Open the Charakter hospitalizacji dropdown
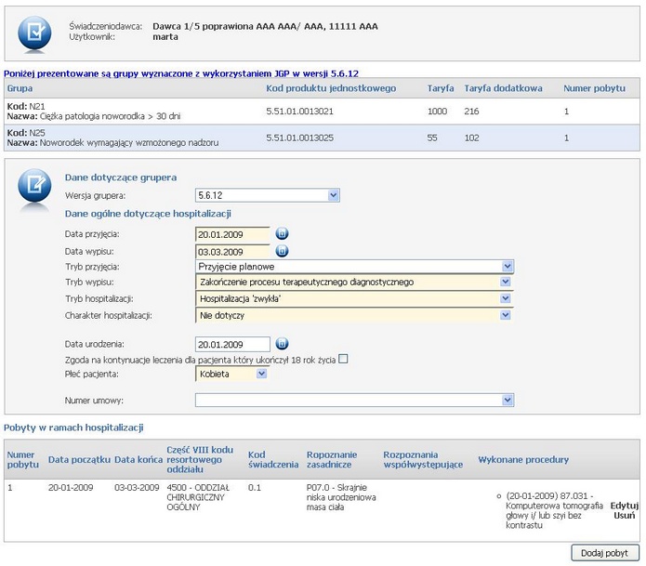 click(x=508, y=316)
